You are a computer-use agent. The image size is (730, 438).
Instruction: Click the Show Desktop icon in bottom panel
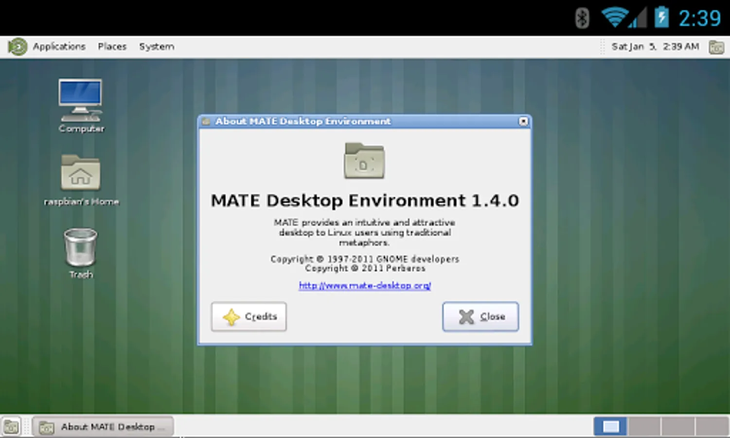coord(11,427)
